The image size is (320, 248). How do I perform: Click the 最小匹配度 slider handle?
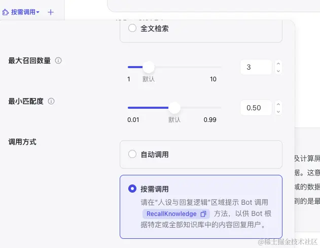tap(174, 108)
